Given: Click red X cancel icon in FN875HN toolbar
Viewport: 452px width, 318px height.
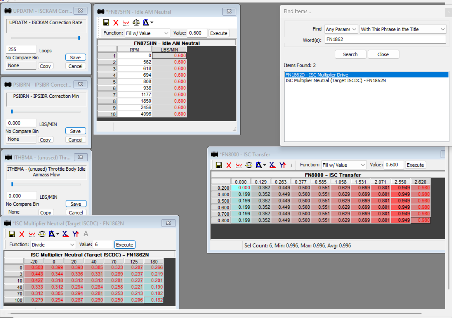Looking at the screenshot, I should coord(116,23).
